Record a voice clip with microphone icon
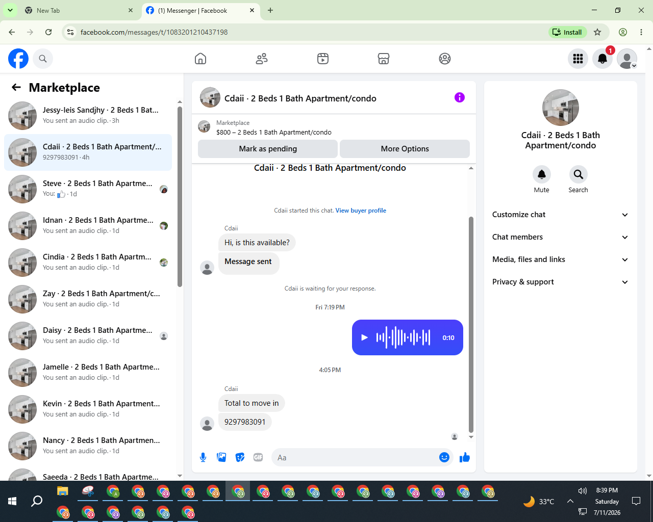This screenshot has width=653, height=522. [x=203, y=457]
